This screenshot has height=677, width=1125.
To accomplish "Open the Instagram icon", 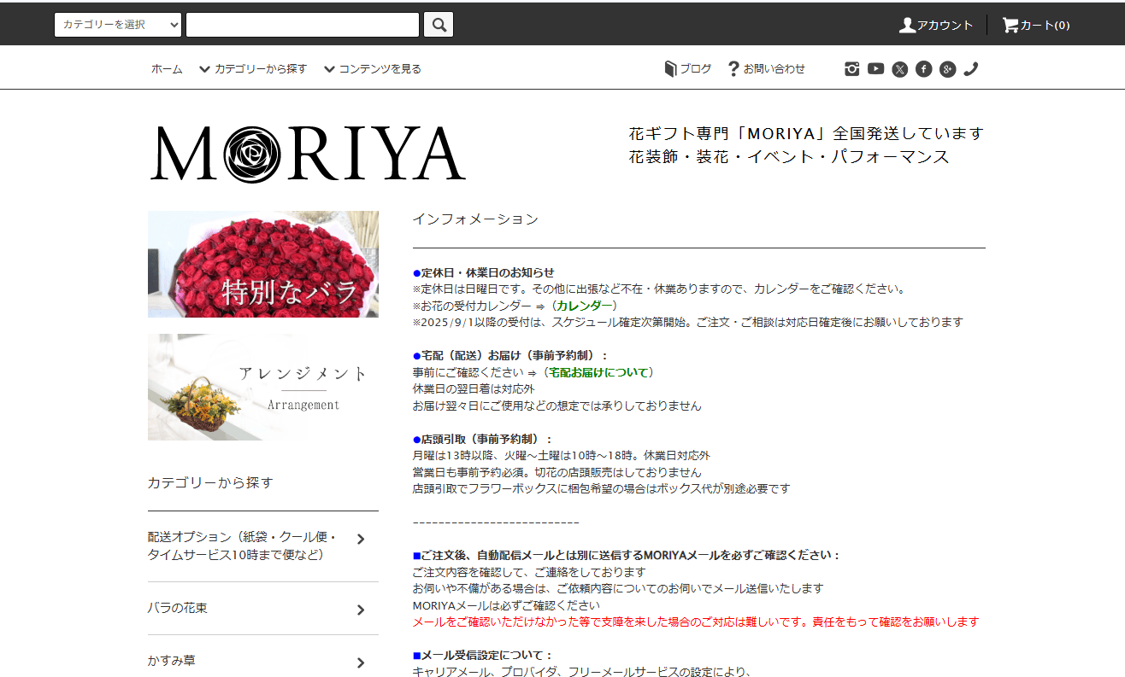I will pyautogui.click(x=851, y=69).
